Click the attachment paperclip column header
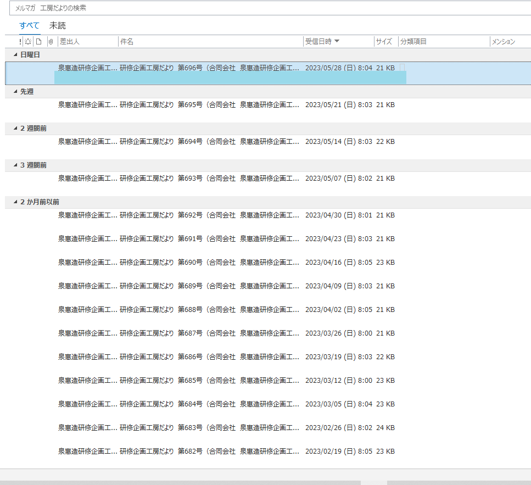531x485 pixels. (51, 42)
